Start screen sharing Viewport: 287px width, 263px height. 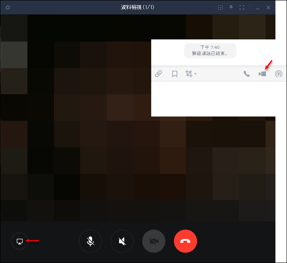point(20,241)
